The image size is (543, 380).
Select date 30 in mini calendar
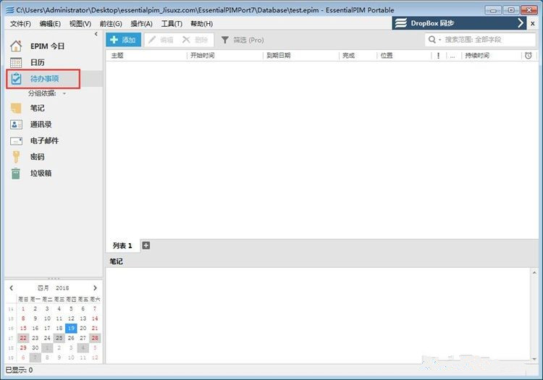point(35,347)
